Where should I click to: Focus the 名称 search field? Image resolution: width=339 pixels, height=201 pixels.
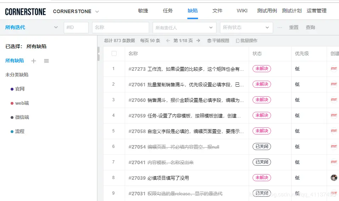click(121, 27)
